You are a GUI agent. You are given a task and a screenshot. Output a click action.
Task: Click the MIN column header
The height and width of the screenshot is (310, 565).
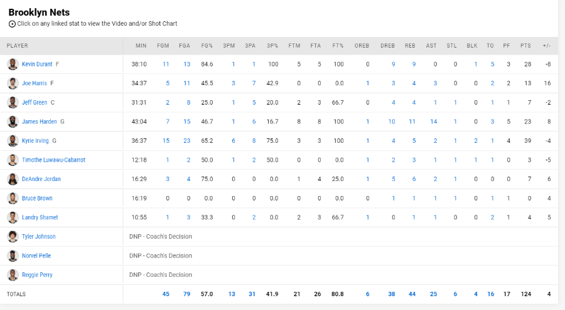tap(141, 46)
